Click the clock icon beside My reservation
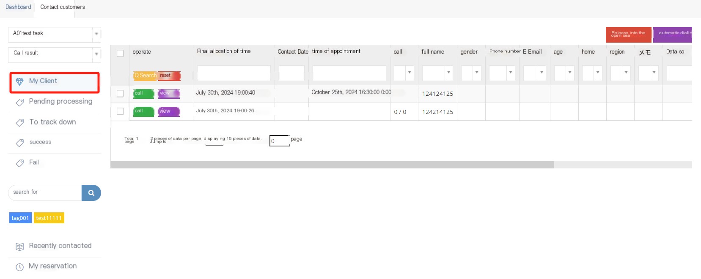The width and height of the screenshot is (701, 279). tap(19, 267)
